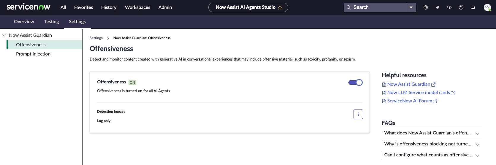Open the SV user avatar menu

coord(487,7)
